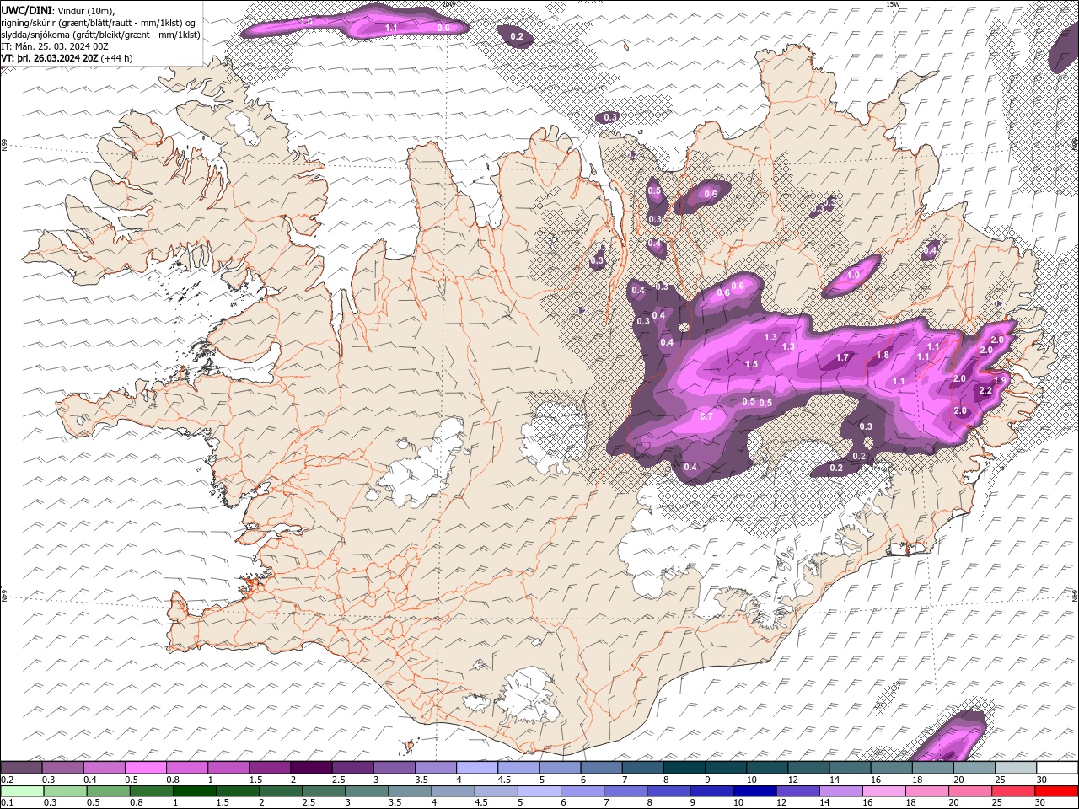Click the 'rigning/skúrir' legend description line
Viewport: 1079px width, 809px height.
[x=99, y=22]
